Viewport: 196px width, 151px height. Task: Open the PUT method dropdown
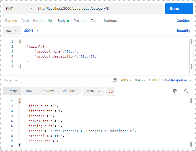coord(19,9)
